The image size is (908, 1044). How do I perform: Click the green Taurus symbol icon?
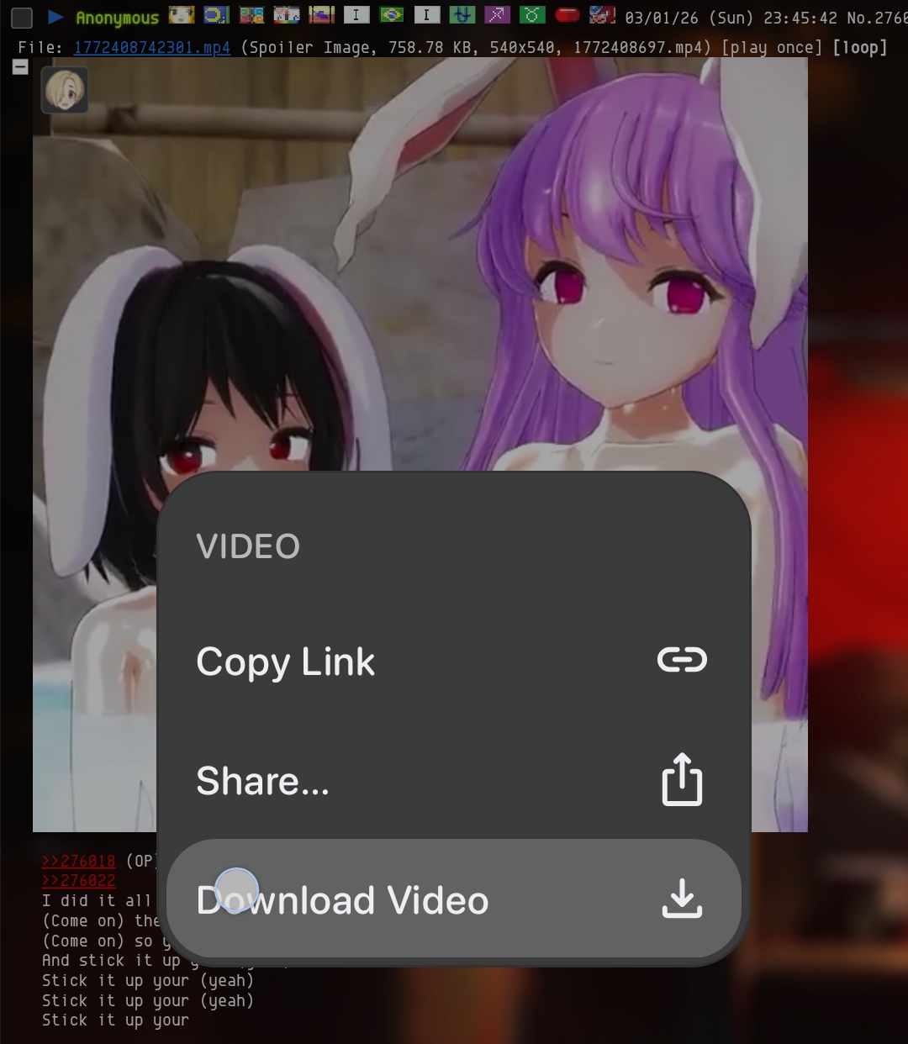[532, 15]
